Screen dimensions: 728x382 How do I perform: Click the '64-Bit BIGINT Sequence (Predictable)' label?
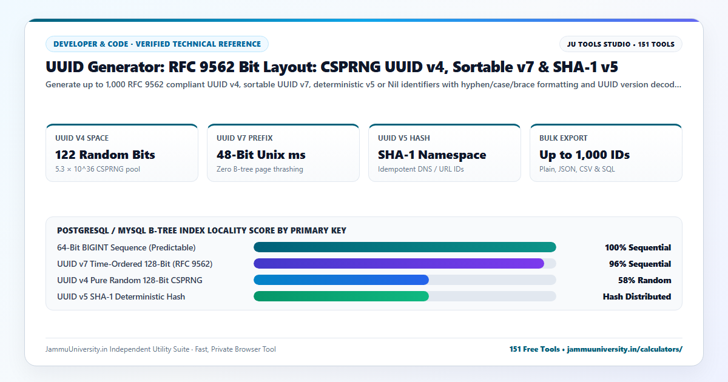tap(126, 247)
